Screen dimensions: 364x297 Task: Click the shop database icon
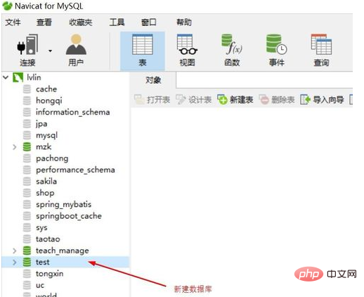[x=27, y=193]
